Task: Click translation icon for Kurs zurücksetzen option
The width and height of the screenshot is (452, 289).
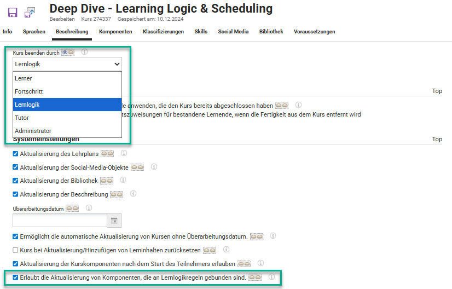Action: pos(210,250)
